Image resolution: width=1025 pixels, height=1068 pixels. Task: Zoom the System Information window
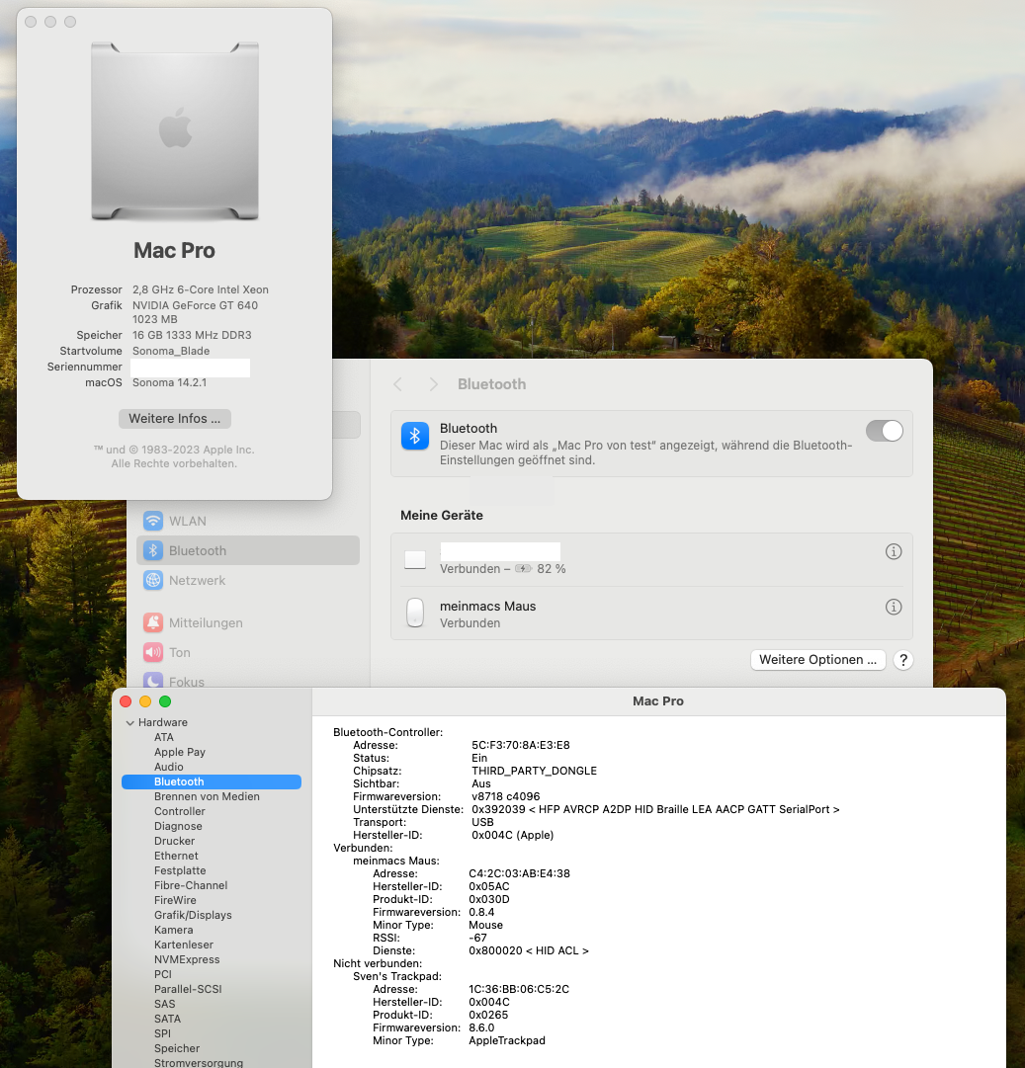point(165,701)
